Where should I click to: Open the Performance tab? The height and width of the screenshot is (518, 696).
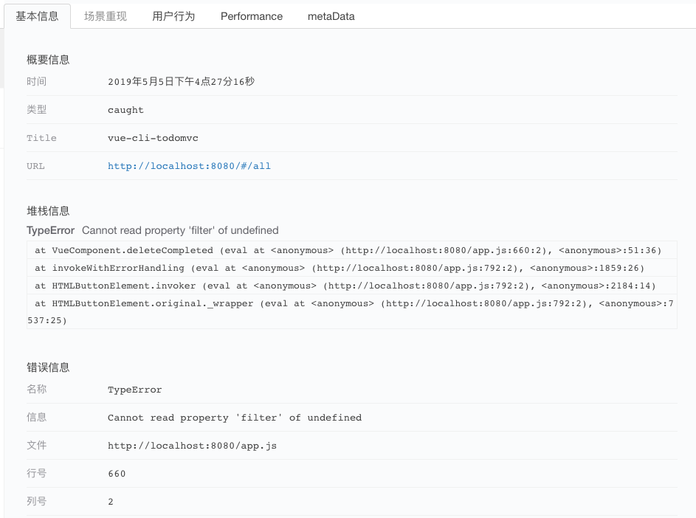252,16
